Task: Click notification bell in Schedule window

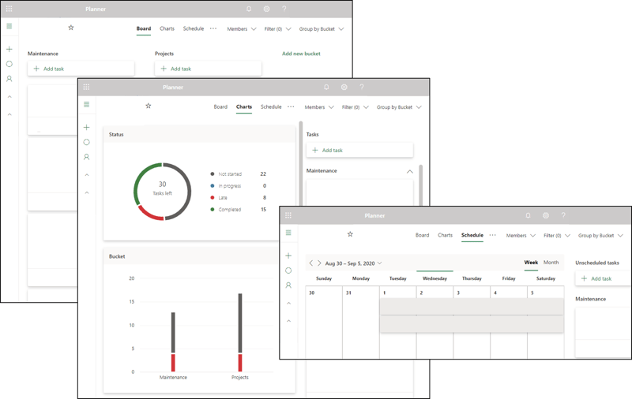Action: pyautogui.click(x=528, y=215)
